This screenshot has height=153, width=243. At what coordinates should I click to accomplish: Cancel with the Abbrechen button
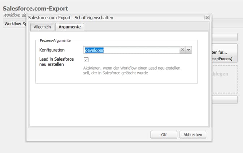(193, 135)
